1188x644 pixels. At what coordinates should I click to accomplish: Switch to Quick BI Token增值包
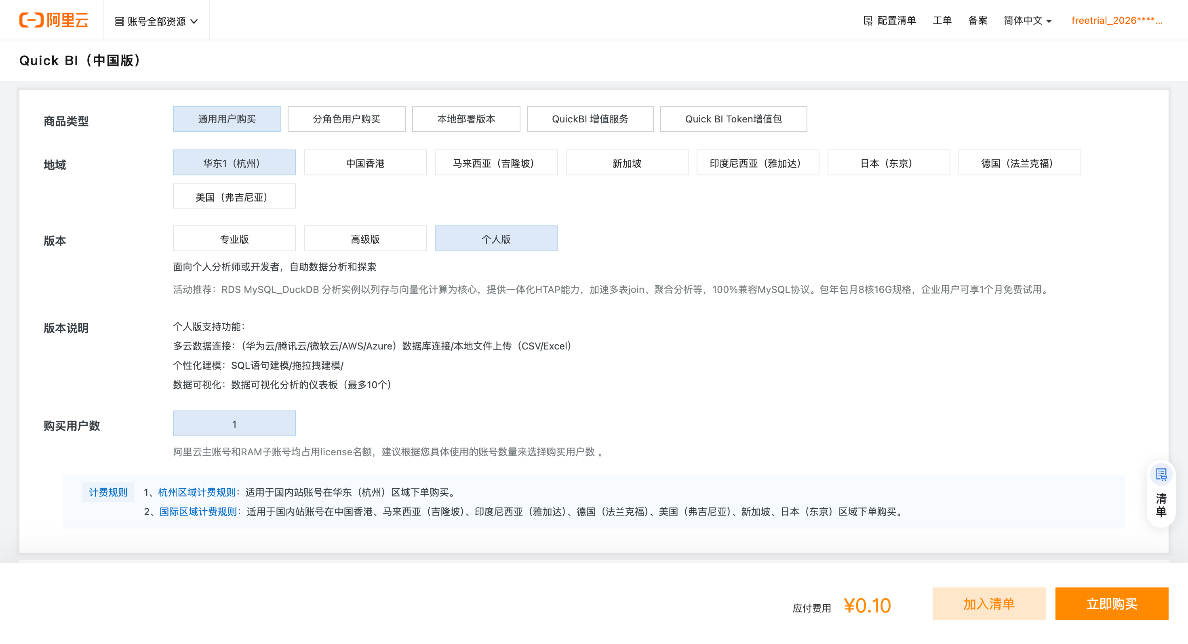click(733, 119)
